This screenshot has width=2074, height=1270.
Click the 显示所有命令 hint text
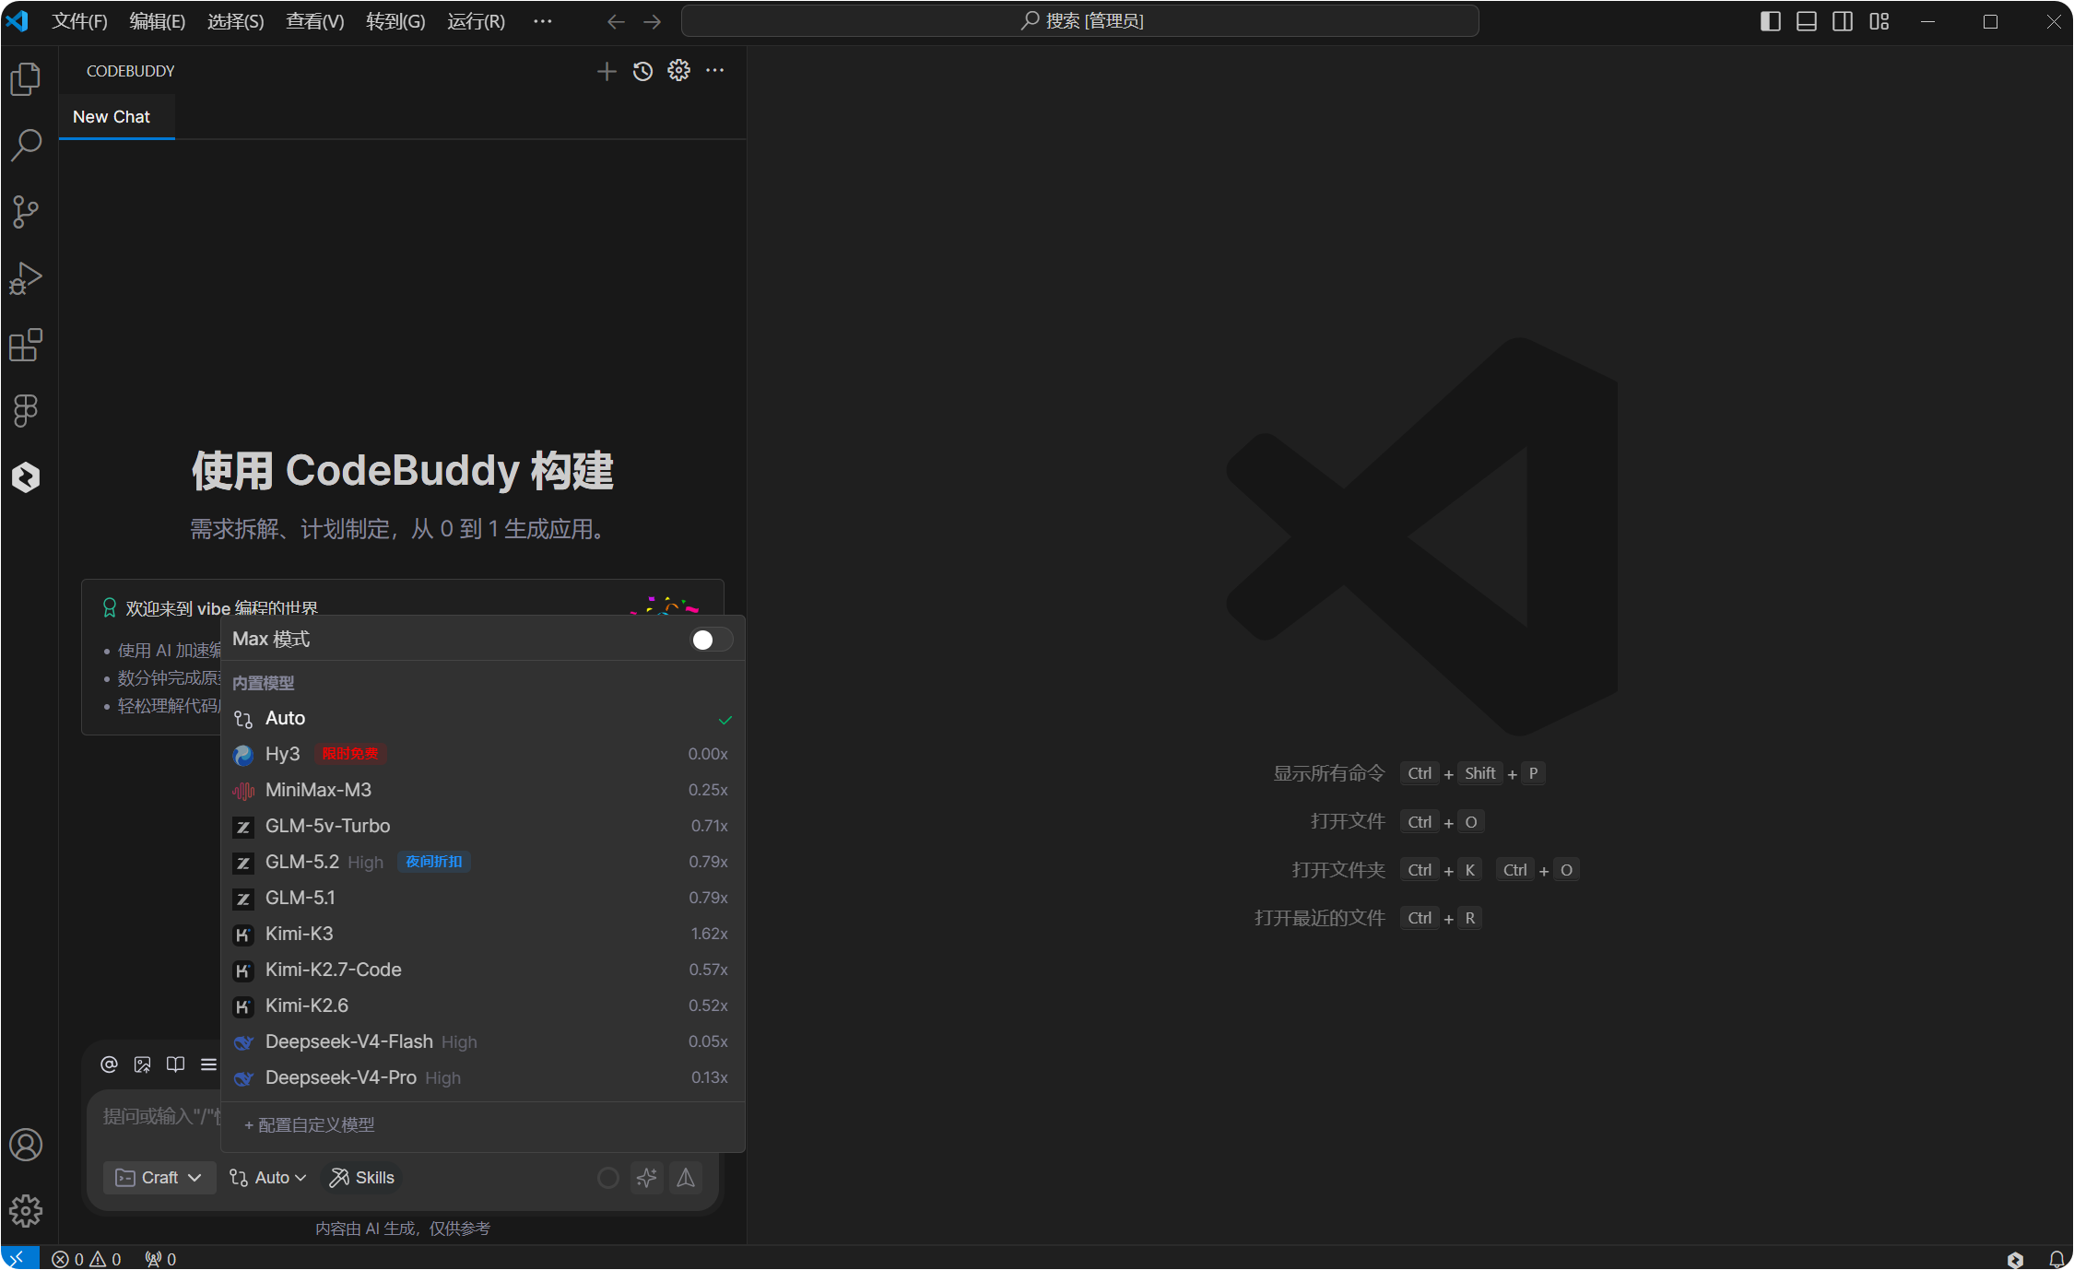pyautogui.click(x=1329, y=774)
